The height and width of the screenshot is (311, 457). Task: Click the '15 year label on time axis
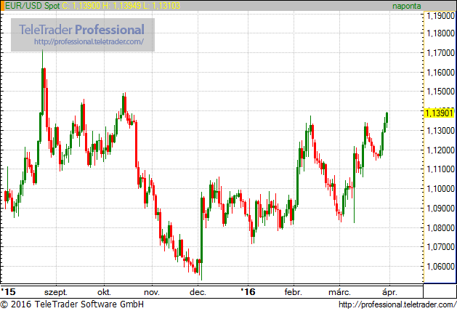[9, 292]
